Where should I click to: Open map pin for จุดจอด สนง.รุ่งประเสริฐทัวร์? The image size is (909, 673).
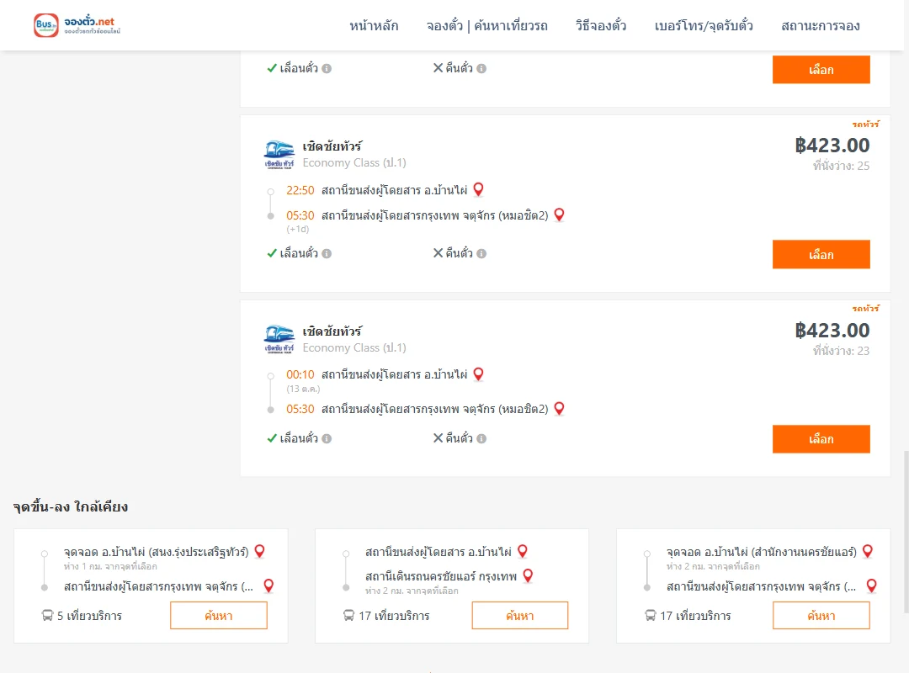[x=260, y=551]
